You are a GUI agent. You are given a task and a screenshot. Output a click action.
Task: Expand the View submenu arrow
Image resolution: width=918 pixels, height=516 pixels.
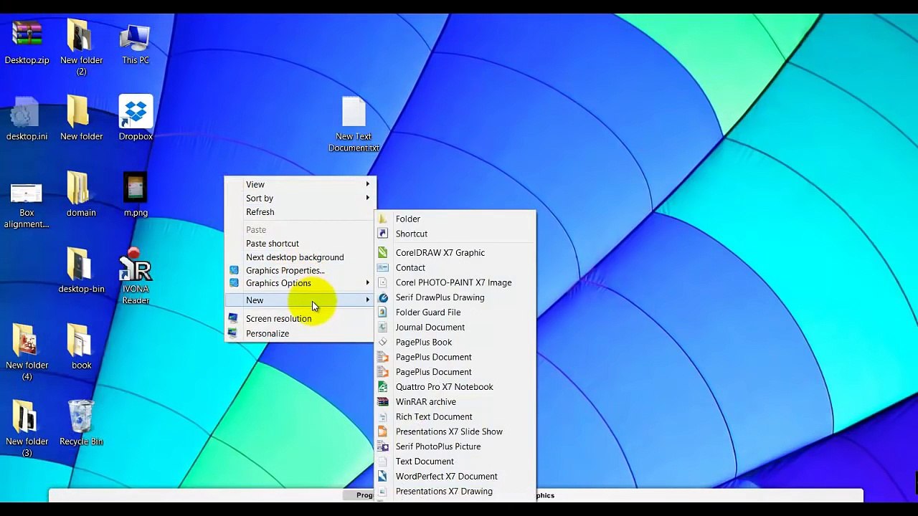click(x=368, y=184)
